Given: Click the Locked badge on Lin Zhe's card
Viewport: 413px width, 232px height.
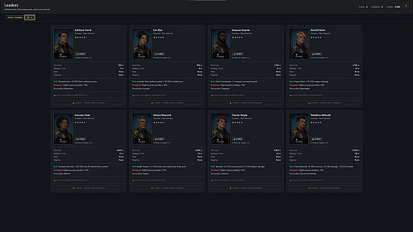Looking at the screenshot, I should [x=159, y=54].
